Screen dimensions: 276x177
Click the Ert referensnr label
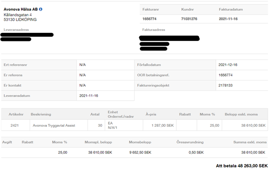15,65
